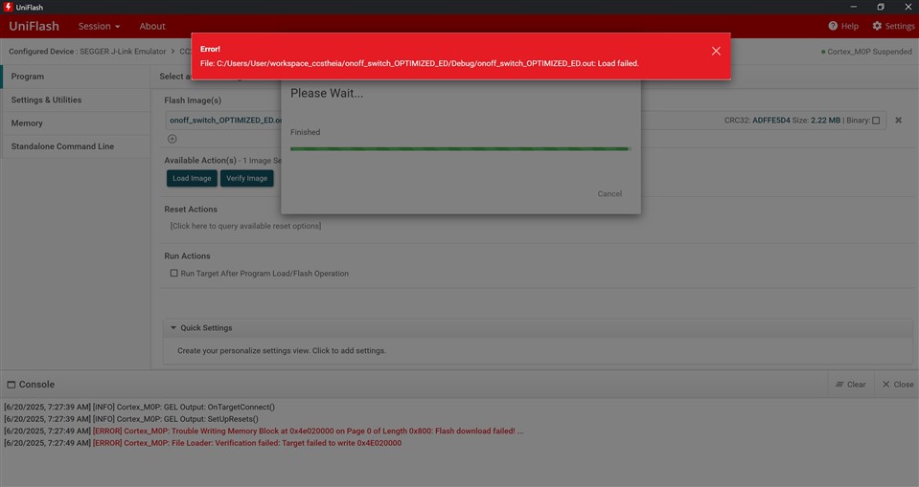
Task: Enable Run Target After Program Load checkbox
Action: tap(173, 273)
